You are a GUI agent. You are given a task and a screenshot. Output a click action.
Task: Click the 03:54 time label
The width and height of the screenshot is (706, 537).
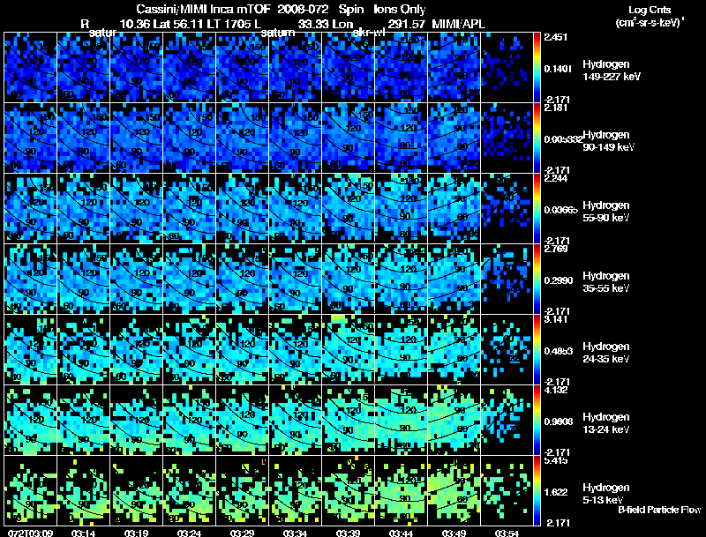coord(507,533)
